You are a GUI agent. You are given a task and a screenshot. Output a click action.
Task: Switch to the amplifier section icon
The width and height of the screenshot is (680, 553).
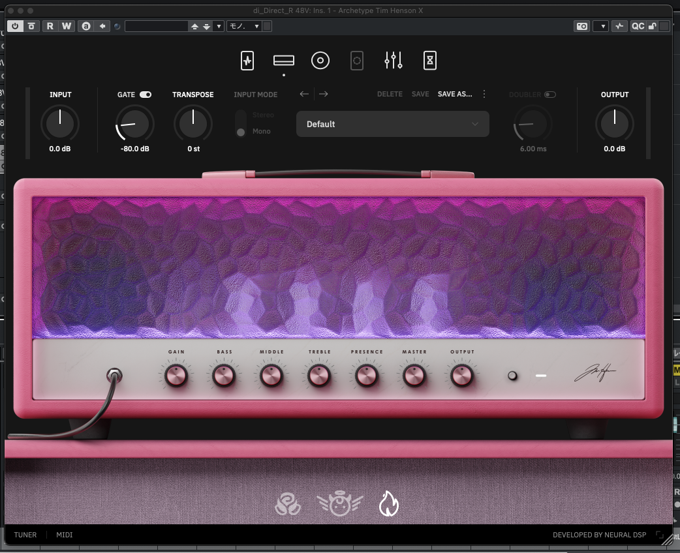[x=284, y=61]
